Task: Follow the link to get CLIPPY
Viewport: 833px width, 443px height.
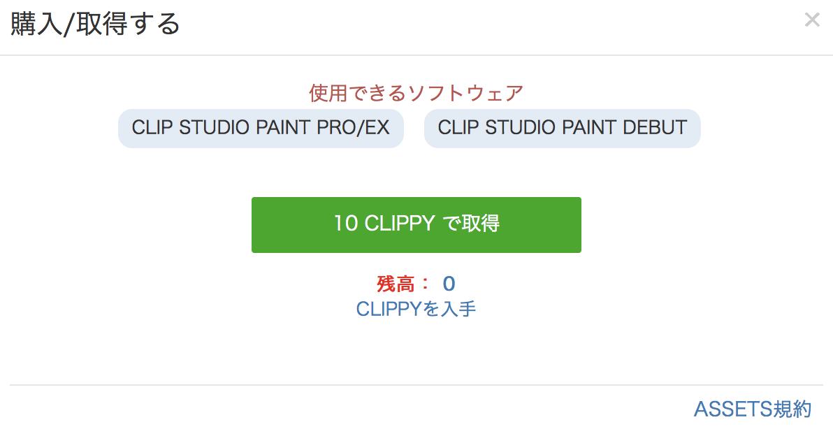Action: coord(416,309)
